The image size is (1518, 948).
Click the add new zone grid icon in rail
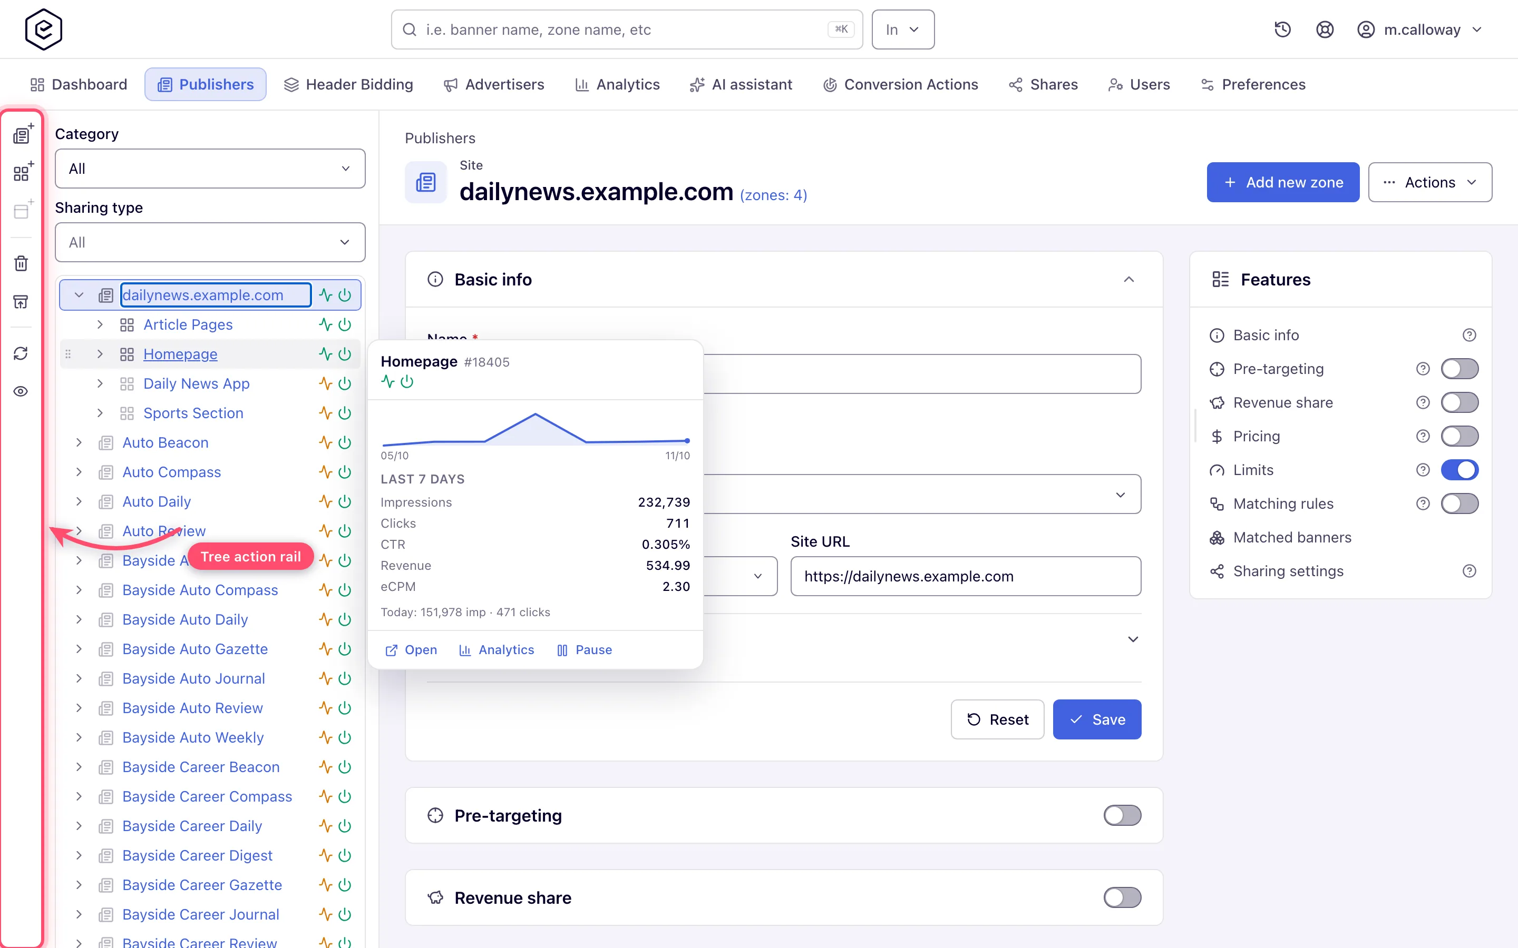[x=22, y=172]
